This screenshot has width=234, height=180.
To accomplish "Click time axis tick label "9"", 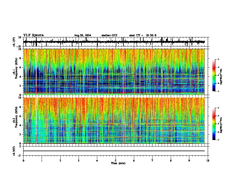I will (x=189, y=161).
